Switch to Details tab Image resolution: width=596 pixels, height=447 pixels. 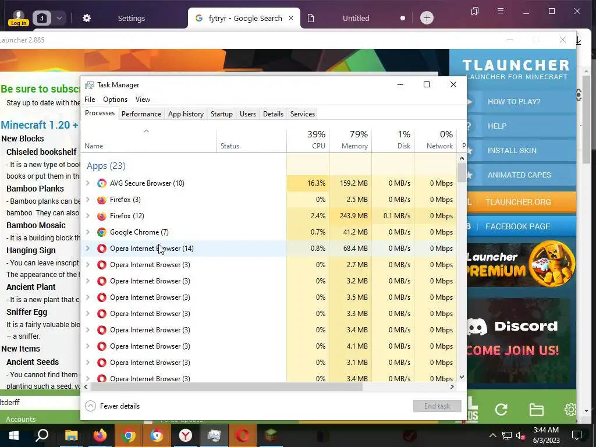coord(274,114)
